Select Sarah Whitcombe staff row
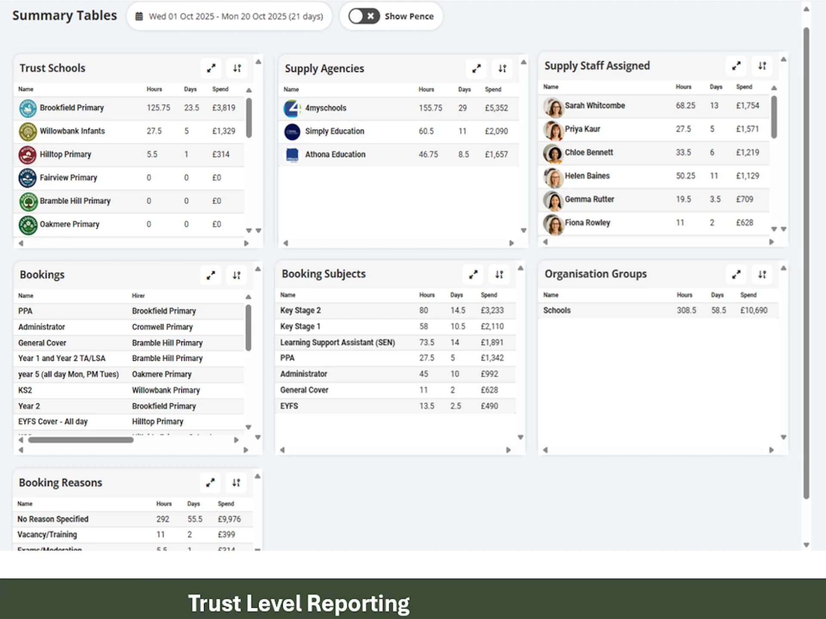The width and height of the screenshot is (826, 619). 595,106
